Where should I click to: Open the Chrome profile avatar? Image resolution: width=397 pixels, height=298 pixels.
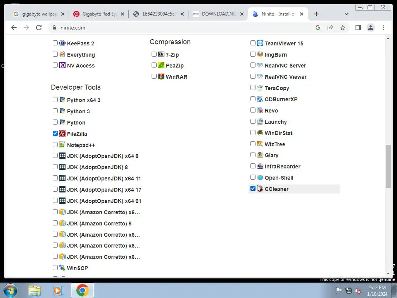[x=371, y=28]
